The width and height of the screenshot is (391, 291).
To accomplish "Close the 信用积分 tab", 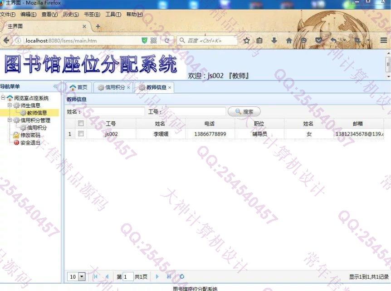I will (x=128, y=87).
